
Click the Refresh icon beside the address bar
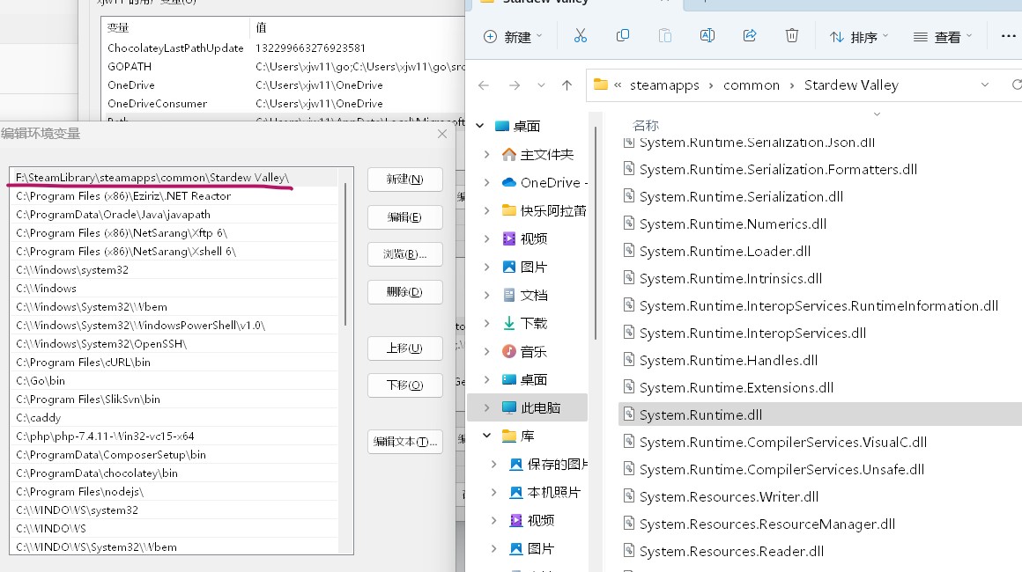(x=1017, y=84)
